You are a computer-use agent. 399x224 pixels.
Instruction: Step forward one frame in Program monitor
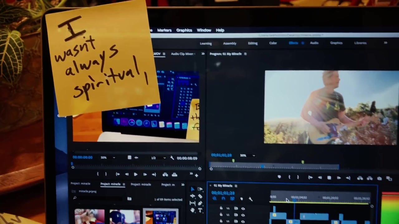click(339, 178)
